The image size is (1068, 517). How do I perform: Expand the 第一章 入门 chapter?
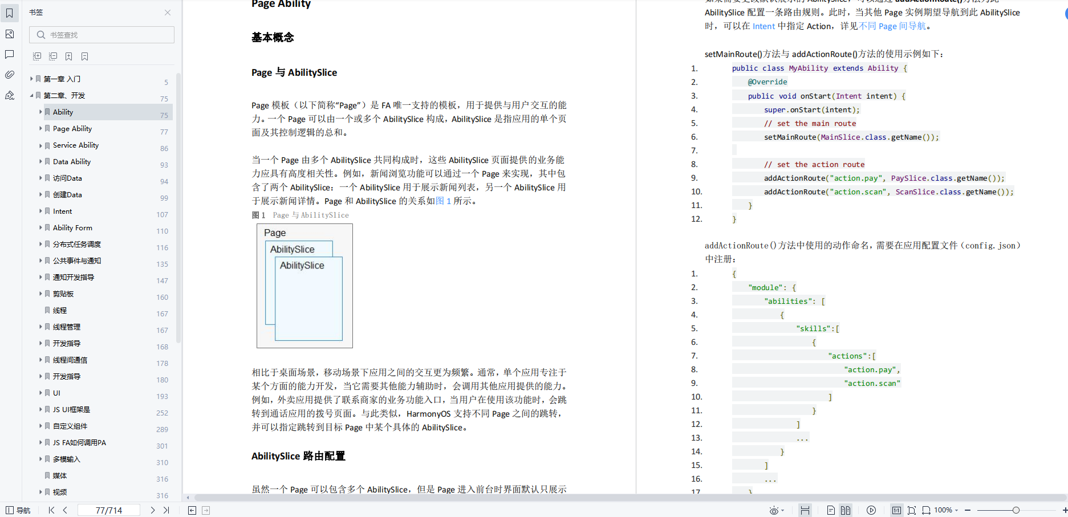pos(31,79)
